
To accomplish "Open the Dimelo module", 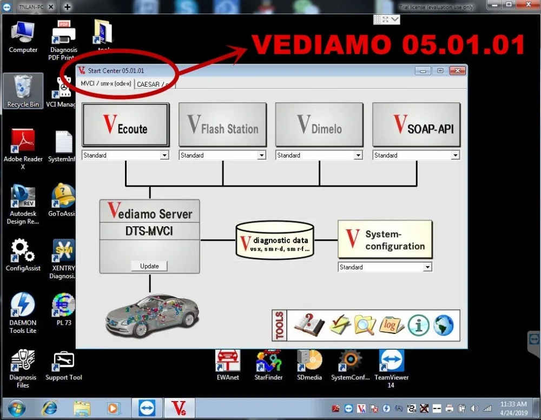I will [319, 125].
